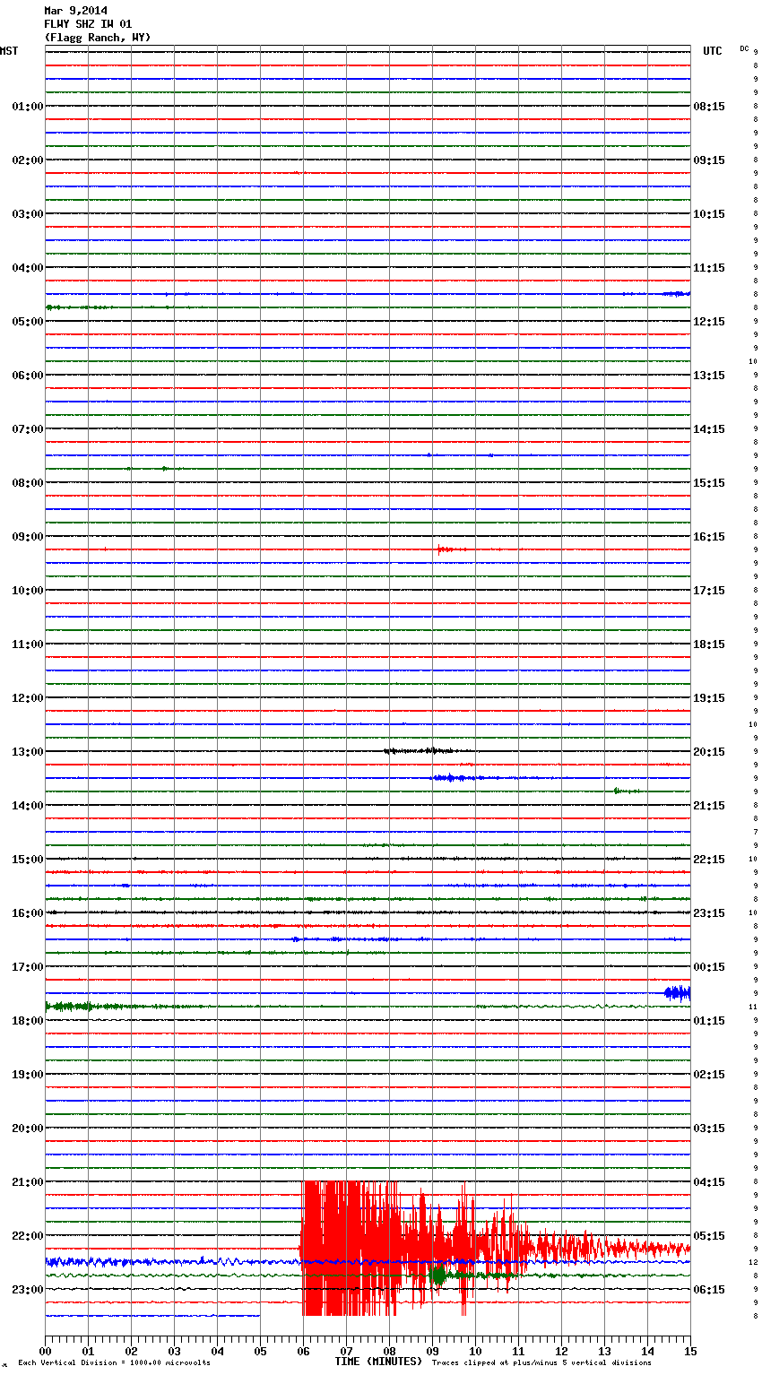Viewport: 762px width, 1375px height.
Task: Click the station code "FLWY SHZ IW 01"
Action: click(x=88, y=24)
